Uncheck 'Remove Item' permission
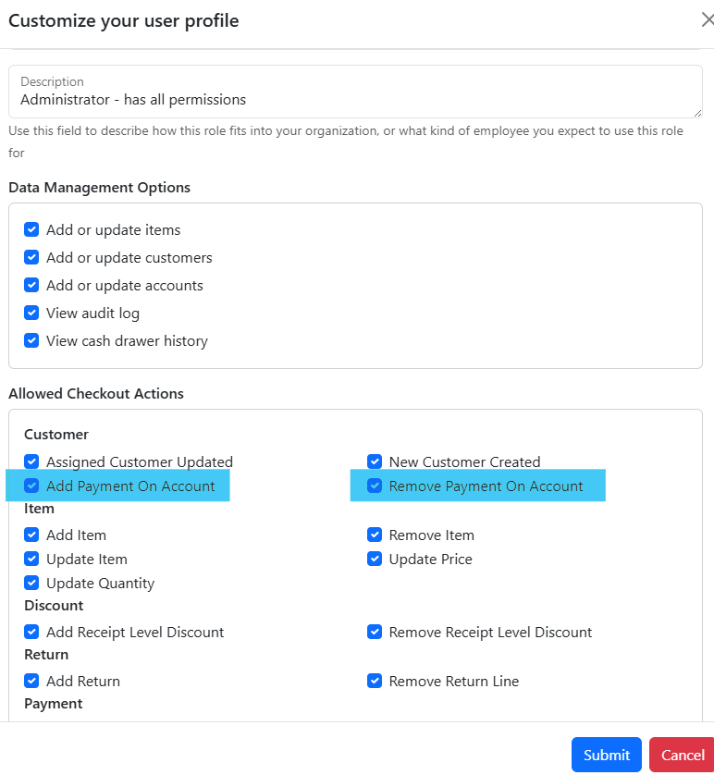This screenshot has height=775, width=714. point(375,535)
